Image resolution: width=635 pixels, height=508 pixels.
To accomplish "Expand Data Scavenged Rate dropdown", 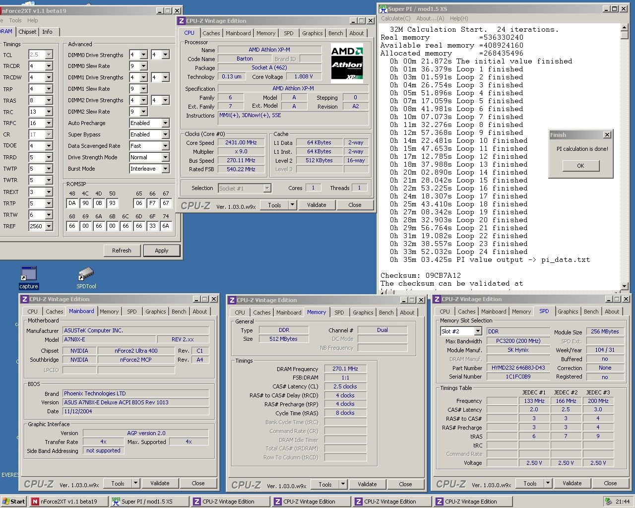I will pyautogui.click(x=165, y=146).
